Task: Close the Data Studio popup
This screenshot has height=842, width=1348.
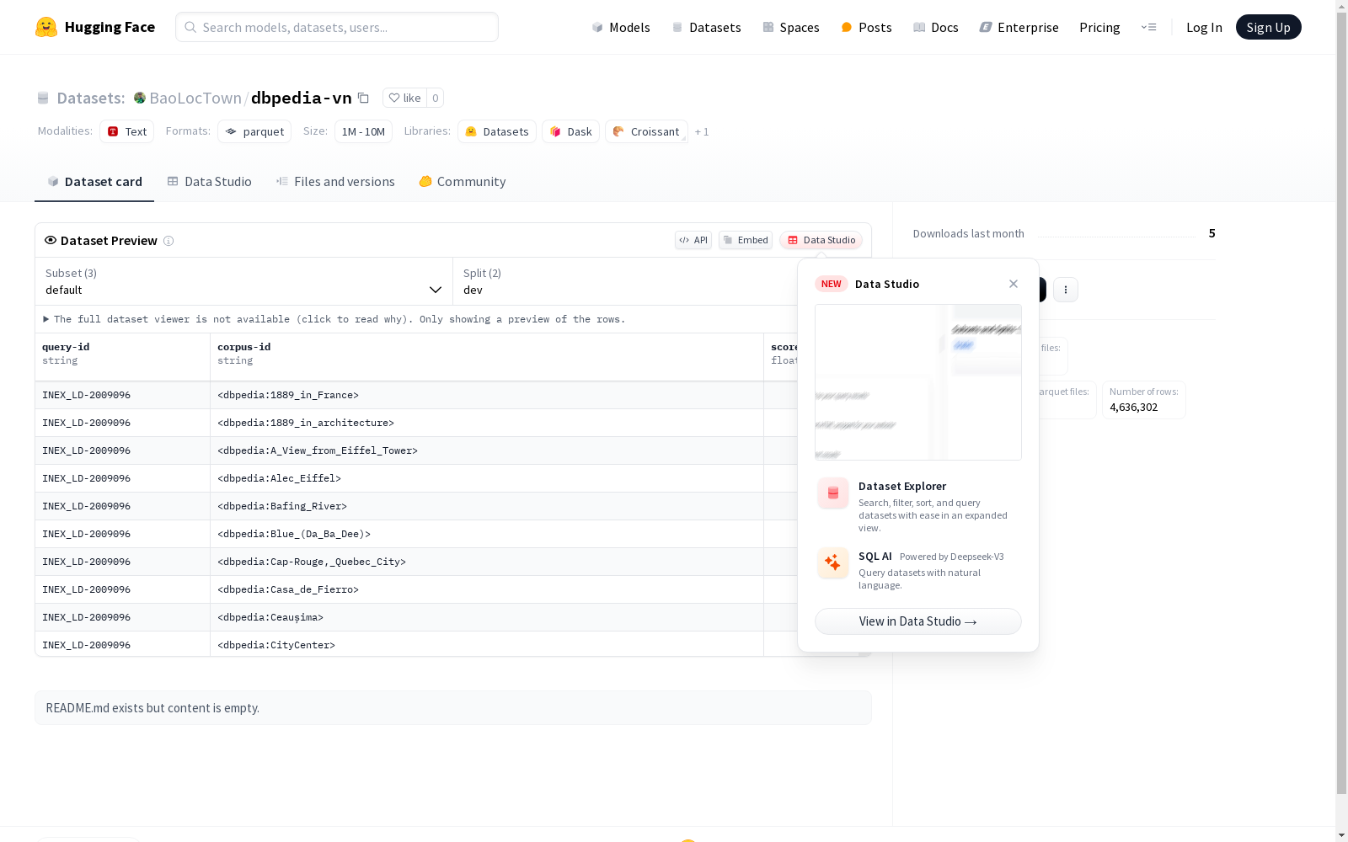Action: [1014, 284]
